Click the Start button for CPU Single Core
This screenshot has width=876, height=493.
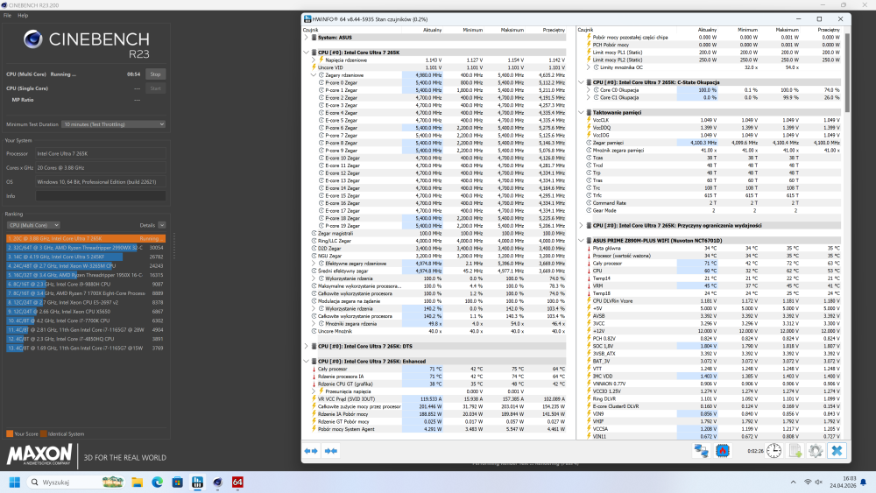(x=155, y=88)
